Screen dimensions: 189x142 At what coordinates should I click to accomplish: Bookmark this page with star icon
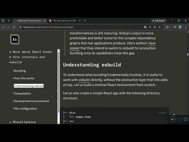point(159,27)
